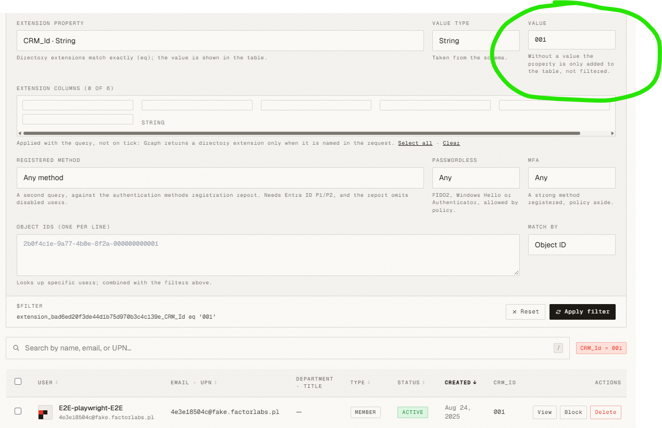
Task: Open the Passwordless Any dropdown
Action: 476,178
